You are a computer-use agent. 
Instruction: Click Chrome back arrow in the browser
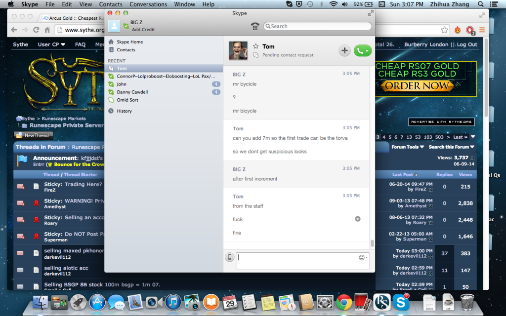[x=14, y=30]
